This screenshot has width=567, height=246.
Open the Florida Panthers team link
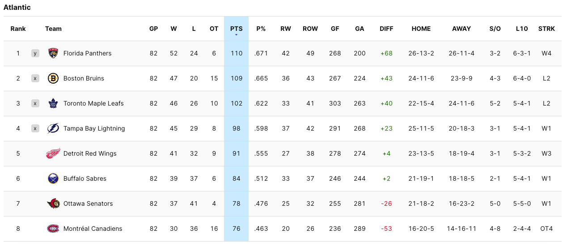(x=87, y=53)
